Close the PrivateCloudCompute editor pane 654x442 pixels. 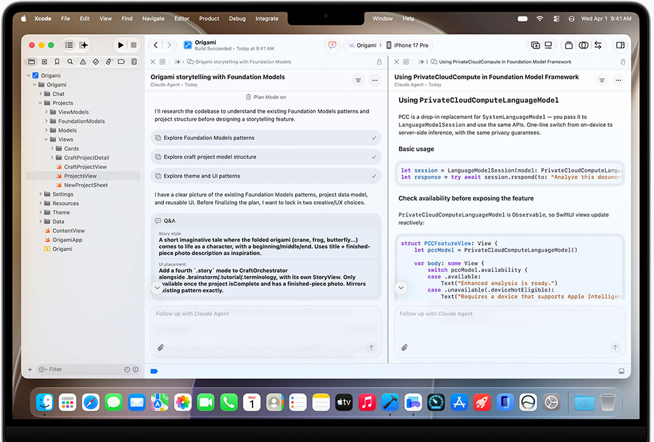pos(397,61)
